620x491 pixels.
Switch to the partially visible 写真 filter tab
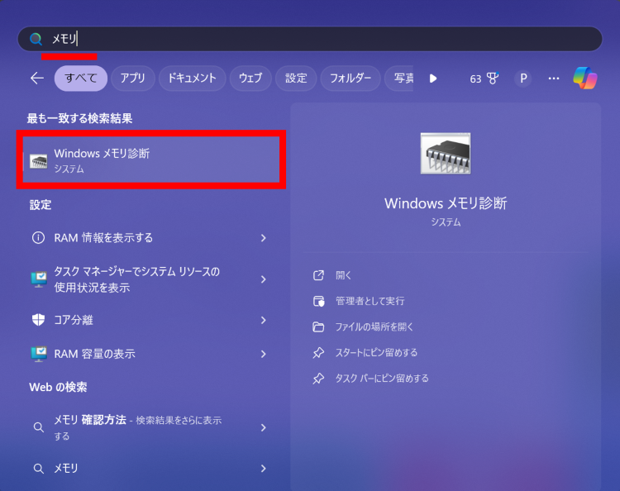coord(399,79)
